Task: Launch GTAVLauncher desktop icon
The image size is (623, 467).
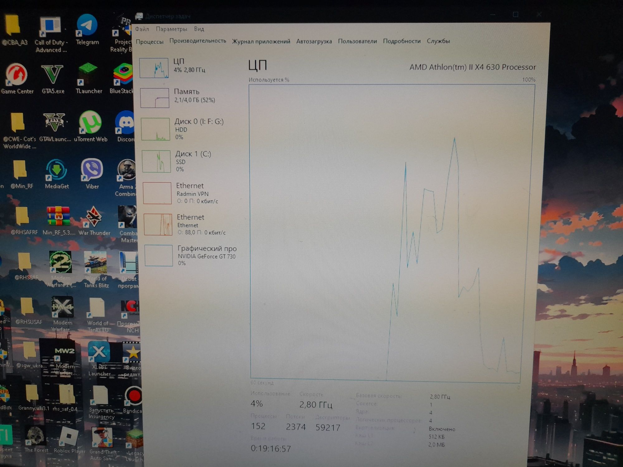Action: 55,128
